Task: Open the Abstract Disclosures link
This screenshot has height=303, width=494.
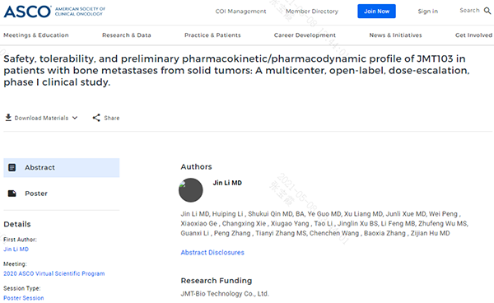Action: pos(212,252)
